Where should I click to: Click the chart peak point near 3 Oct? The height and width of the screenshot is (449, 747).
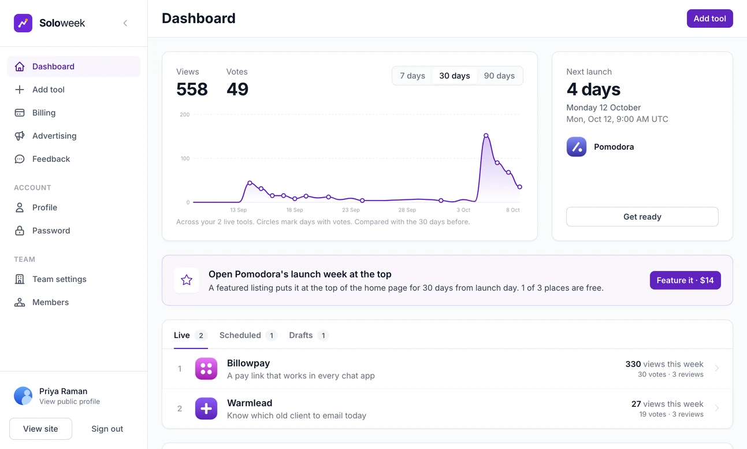coord(486,136)
